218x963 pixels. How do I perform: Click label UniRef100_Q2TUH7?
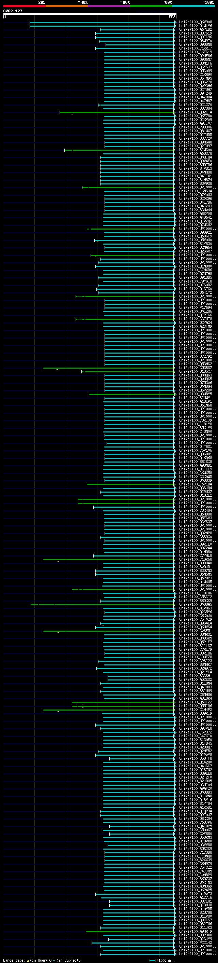(x=196, y=90)
